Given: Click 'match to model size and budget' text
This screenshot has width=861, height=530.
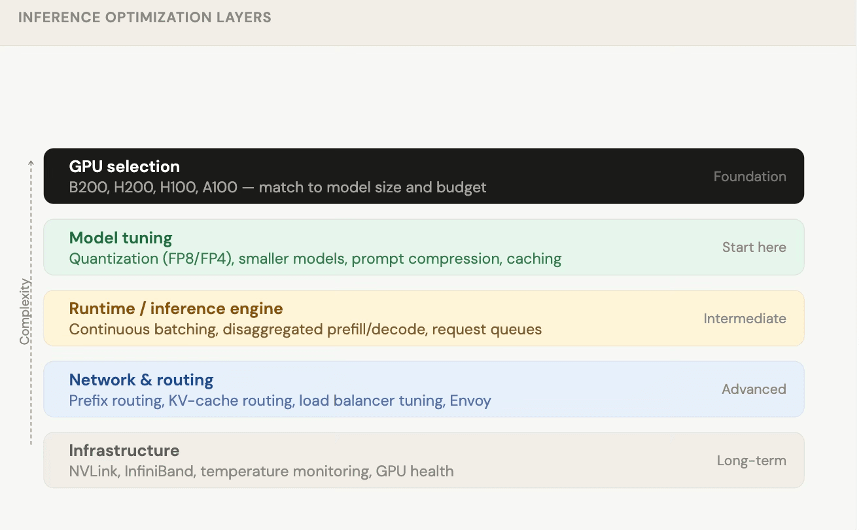Looking at the screenshot, I should pos(372,188).
